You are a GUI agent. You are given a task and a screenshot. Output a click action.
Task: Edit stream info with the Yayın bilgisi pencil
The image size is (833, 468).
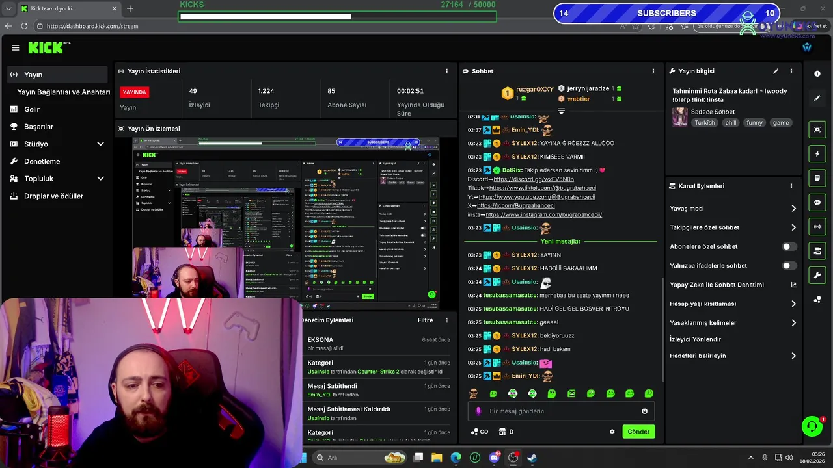[x=776, y=71]
